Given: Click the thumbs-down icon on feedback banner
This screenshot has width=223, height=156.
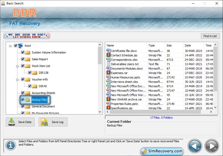Looking at the screenshot, I should (48, 36).
